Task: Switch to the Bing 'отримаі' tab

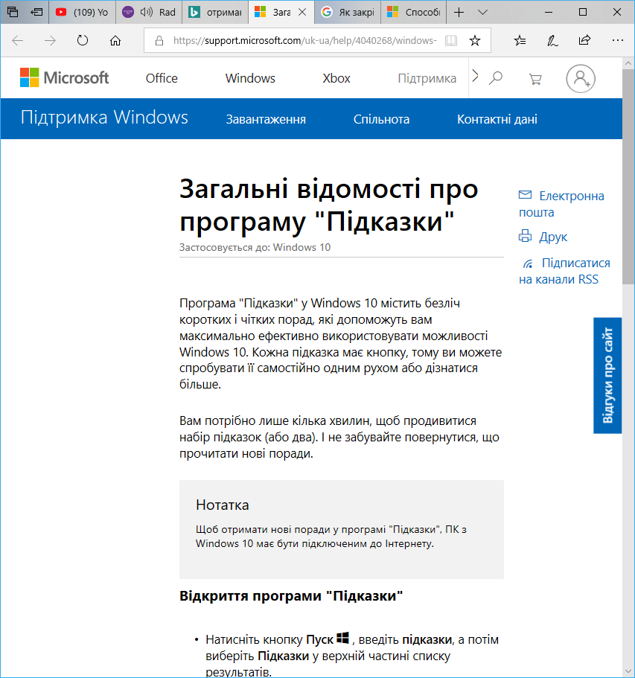Action: click(215, 12)
